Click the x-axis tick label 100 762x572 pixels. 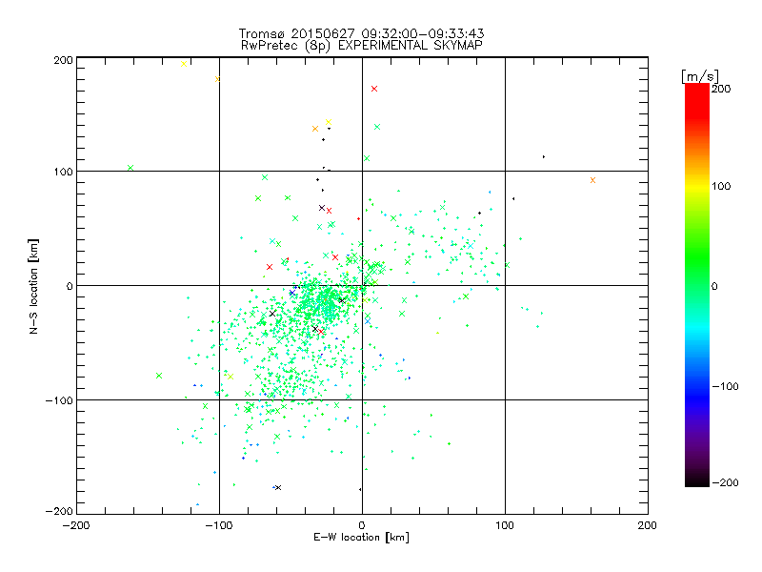coord(505,525)
